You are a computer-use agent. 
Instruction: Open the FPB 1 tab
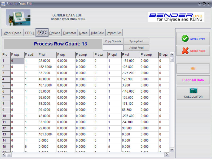click(30, 33)
